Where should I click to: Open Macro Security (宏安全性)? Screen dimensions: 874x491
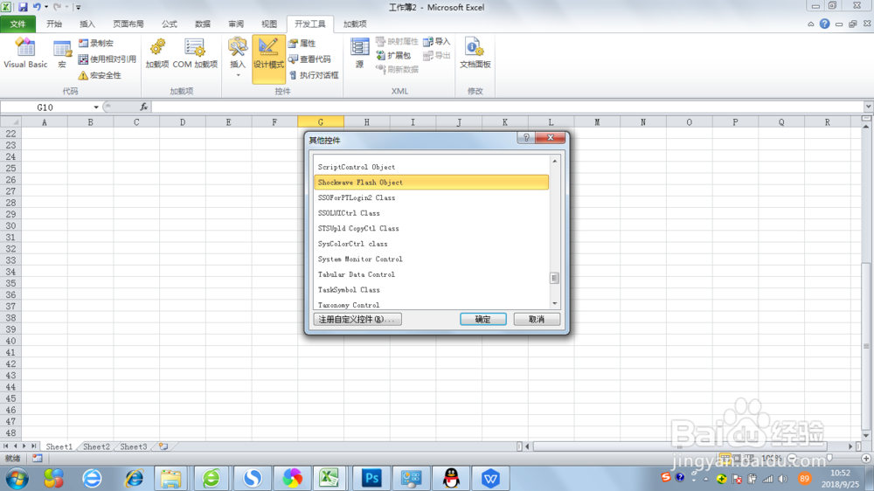(100, 75)
